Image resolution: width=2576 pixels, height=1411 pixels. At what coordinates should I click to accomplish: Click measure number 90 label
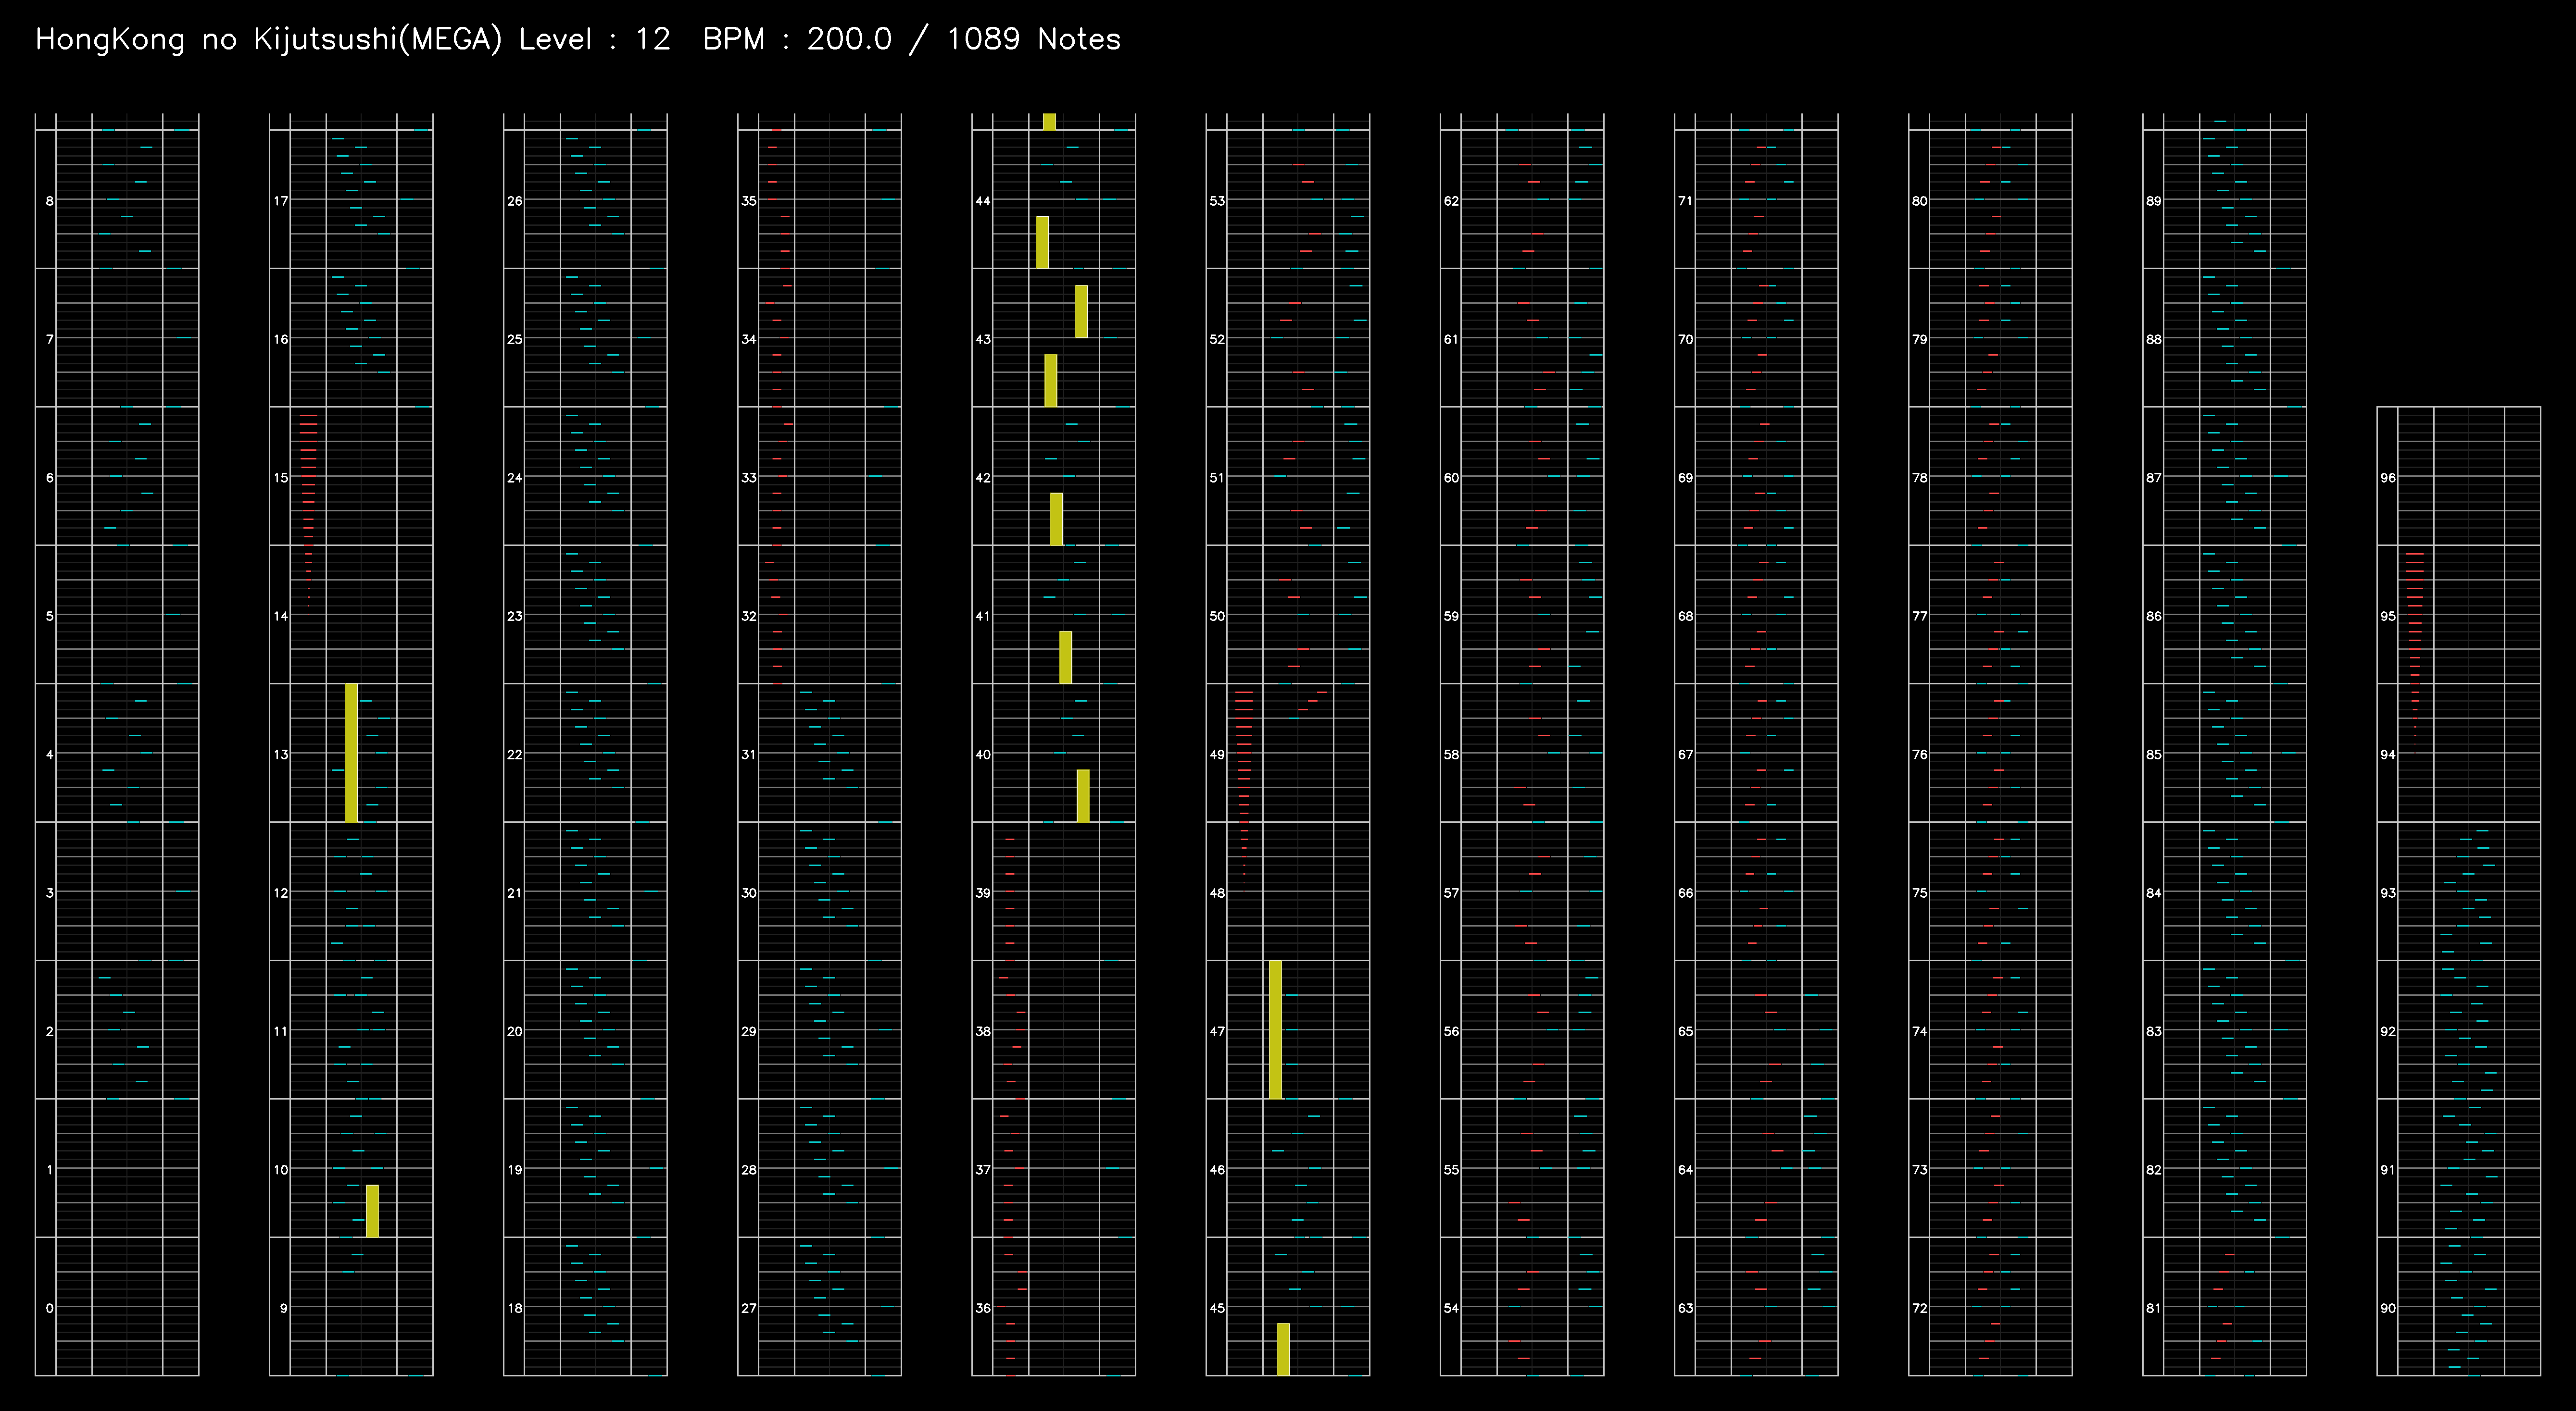(2387, 1307)
